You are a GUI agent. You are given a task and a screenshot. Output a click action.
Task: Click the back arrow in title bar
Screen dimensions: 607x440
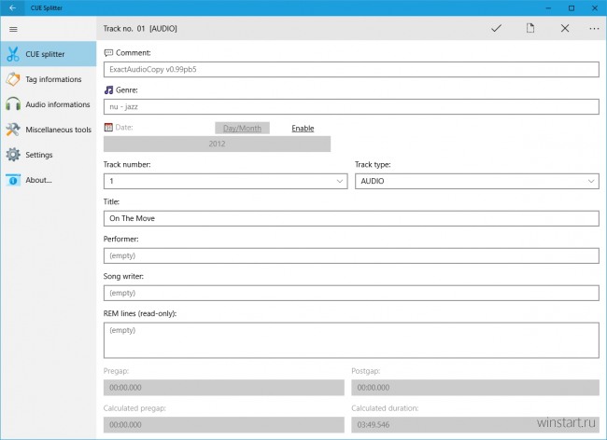[x=11, y=7]
